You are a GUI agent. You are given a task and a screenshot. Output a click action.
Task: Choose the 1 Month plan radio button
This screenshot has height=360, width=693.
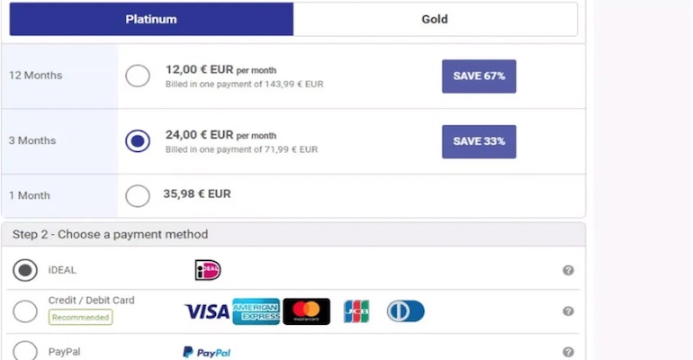[138, 195]
